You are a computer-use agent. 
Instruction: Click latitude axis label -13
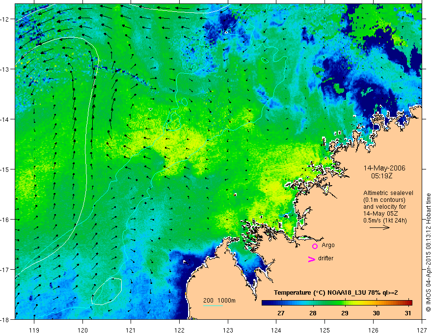tap(5, 69)
